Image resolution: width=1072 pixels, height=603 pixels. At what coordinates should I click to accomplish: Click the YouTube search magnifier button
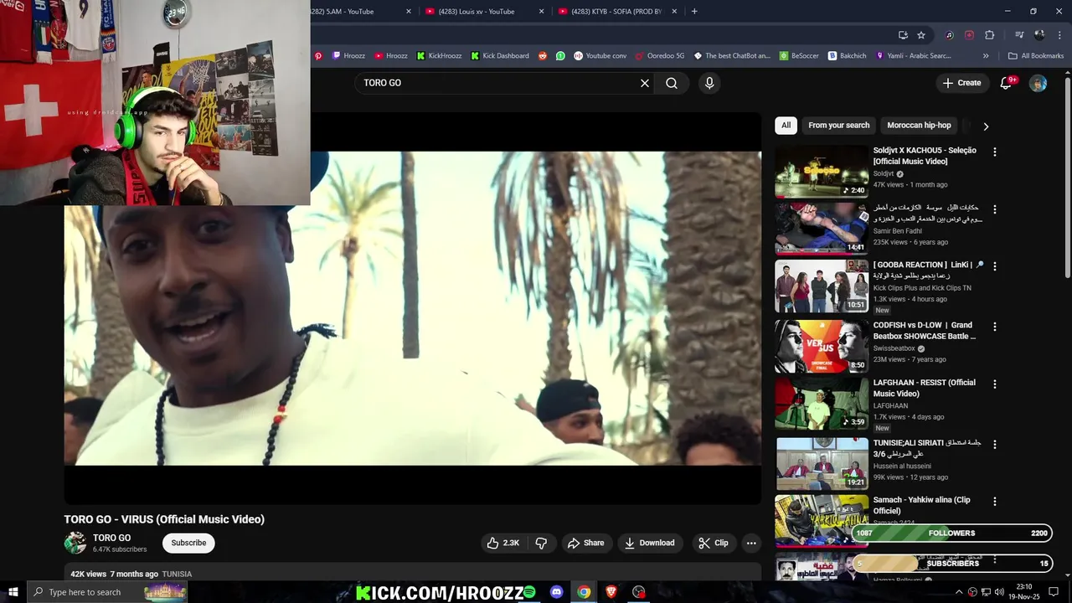pyautogui.click(x=672, y=83)
